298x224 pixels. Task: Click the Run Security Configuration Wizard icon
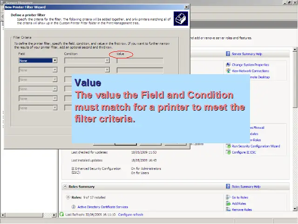tap(228, 146)
